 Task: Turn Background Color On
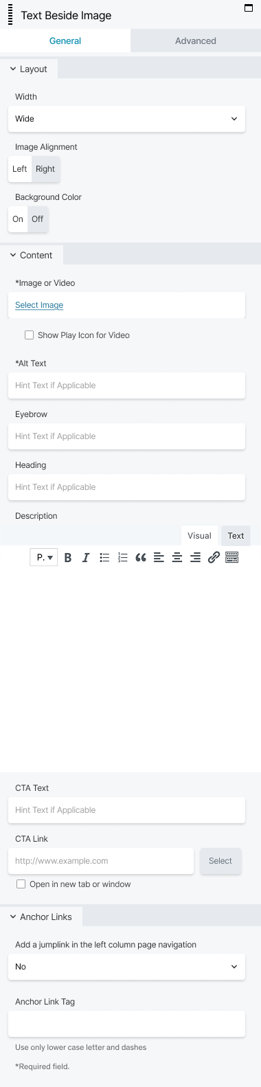(18, 219)
